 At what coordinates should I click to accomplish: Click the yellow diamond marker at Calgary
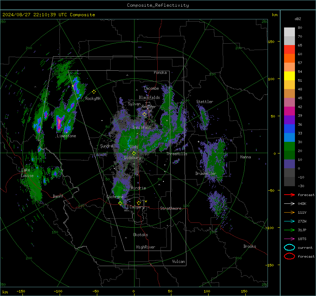(x=139, y=203)
